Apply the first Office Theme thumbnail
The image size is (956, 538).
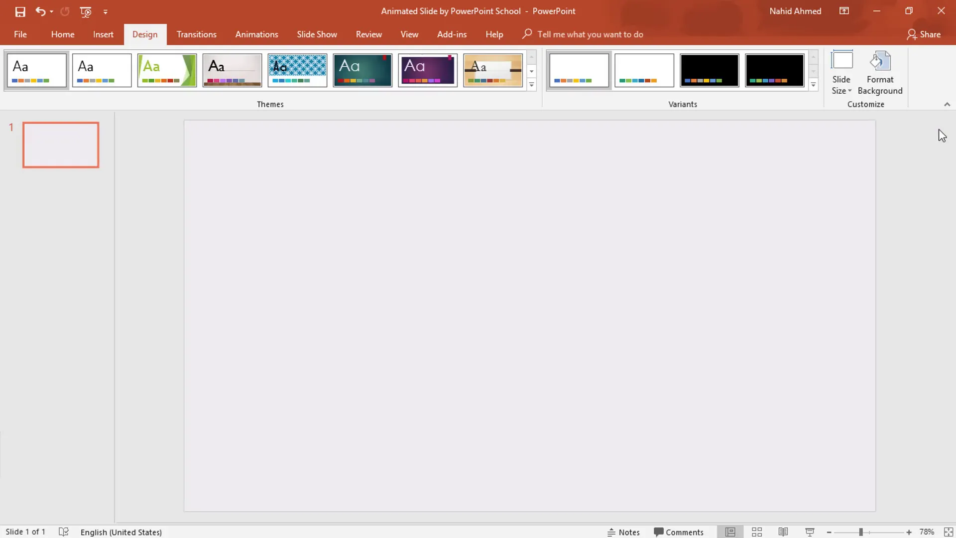tap(37, 70)
